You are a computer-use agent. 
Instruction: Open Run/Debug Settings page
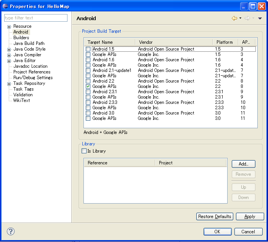(x=33, y=78)
